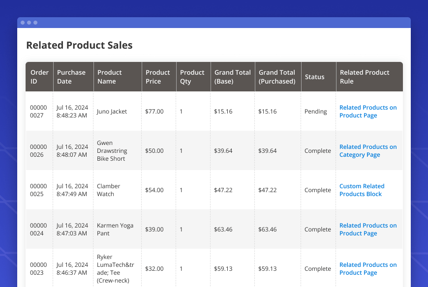Click the Grand Total (Purchased) header

[277, 77]
